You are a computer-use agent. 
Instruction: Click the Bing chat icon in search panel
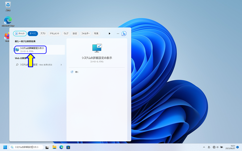click(124, 33)
